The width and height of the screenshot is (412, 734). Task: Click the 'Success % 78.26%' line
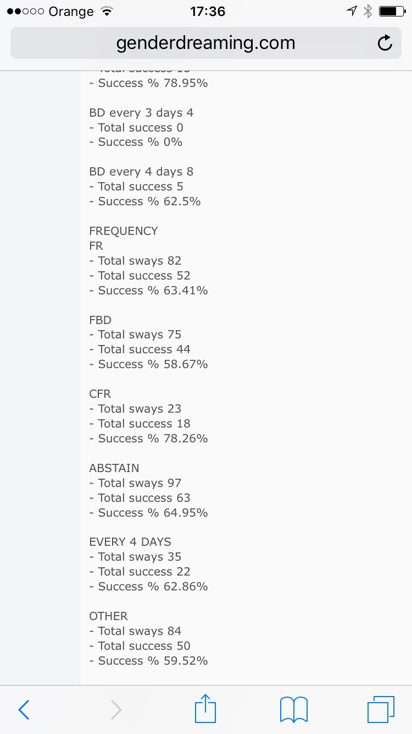click(x=148, y=439)
